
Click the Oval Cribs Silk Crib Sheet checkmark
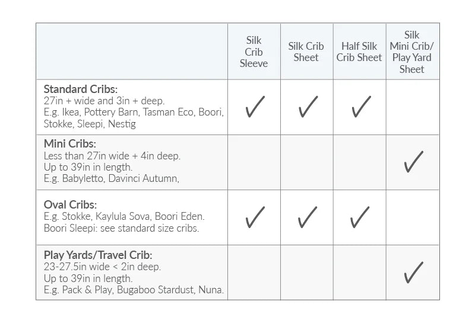pos(307,217)
